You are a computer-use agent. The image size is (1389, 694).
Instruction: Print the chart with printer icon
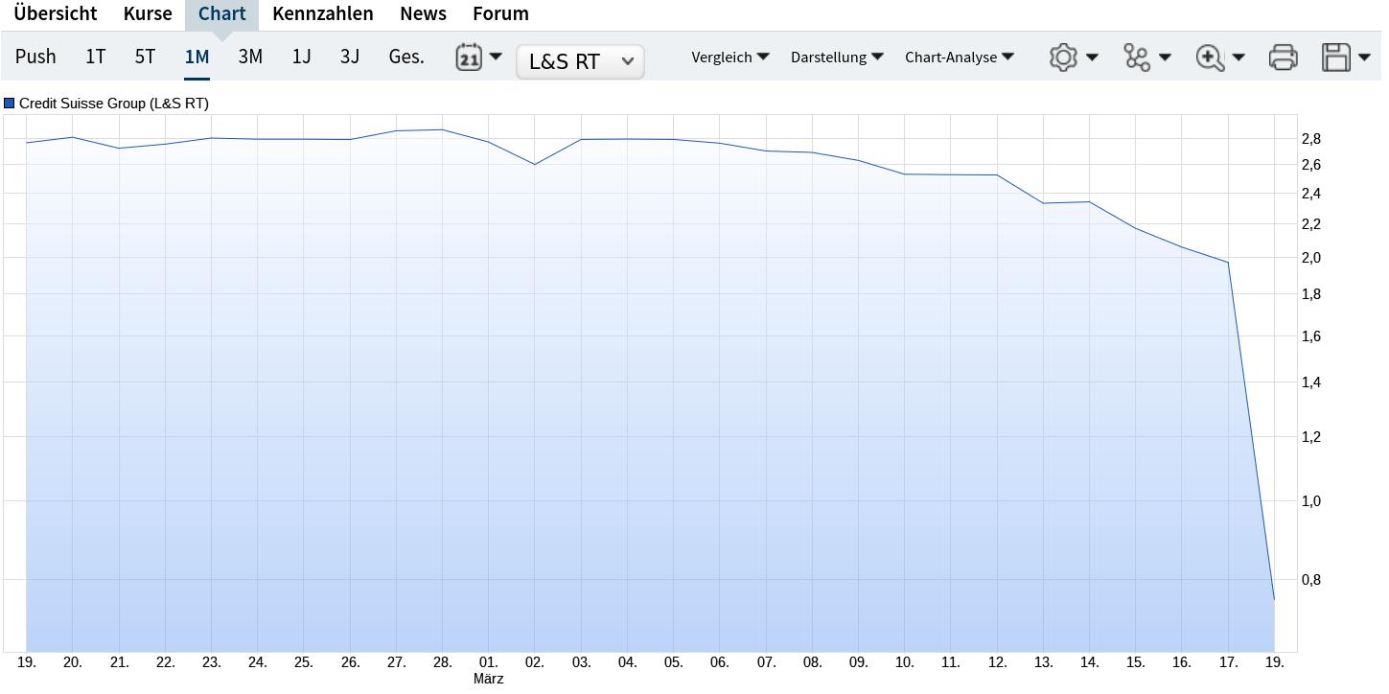tap(1283, 58)
